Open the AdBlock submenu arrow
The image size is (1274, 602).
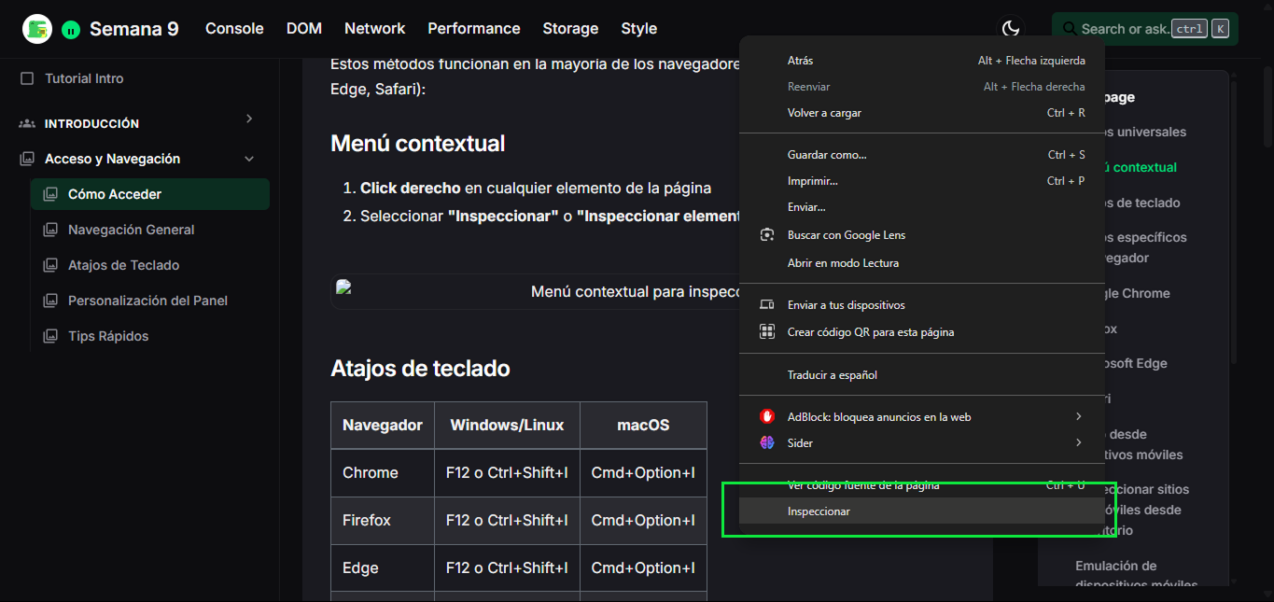coord(1079,415)
